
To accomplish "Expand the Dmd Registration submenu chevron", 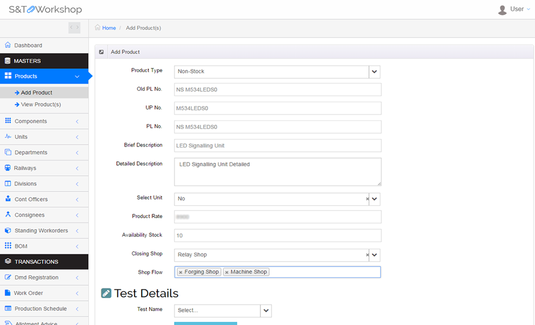I will pos(77,278).
